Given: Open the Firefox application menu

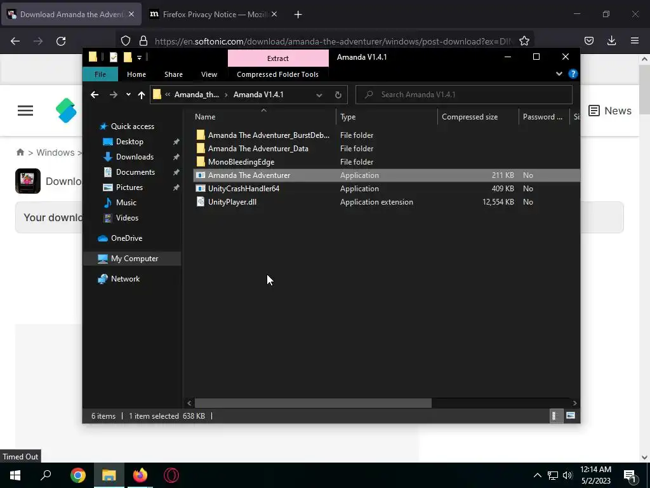Looking at the screenshot, I should pyautogui.click(x=635, y=41).
